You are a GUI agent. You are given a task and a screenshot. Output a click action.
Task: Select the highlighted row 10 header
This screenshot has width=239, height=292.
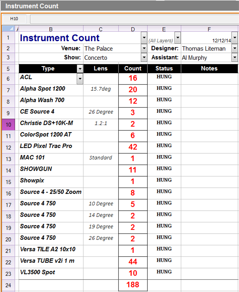coord(8,124)
